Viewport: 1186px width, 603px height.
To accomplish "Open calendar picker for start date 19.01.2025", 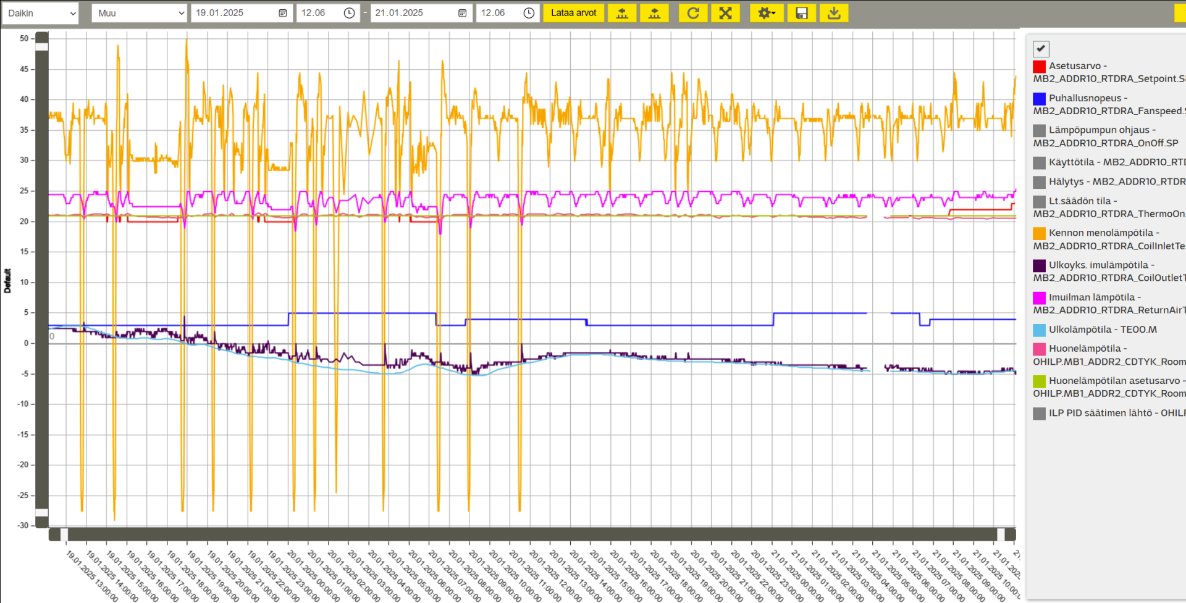I will coord(282,13).
